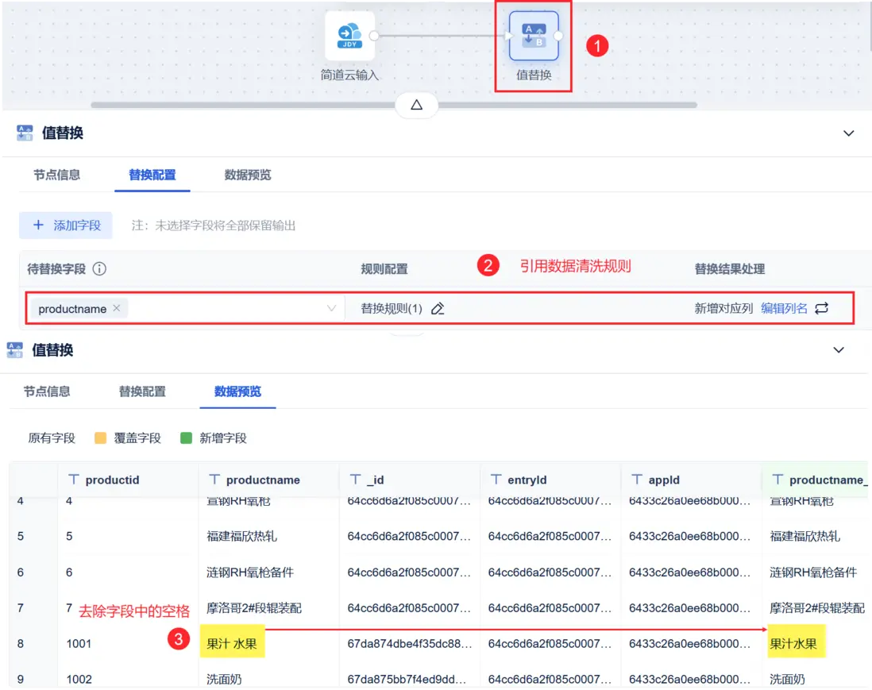The image size is (872, 690).
Task: Click the canvas horizontal scrollbar
Action: click(394, 105)
